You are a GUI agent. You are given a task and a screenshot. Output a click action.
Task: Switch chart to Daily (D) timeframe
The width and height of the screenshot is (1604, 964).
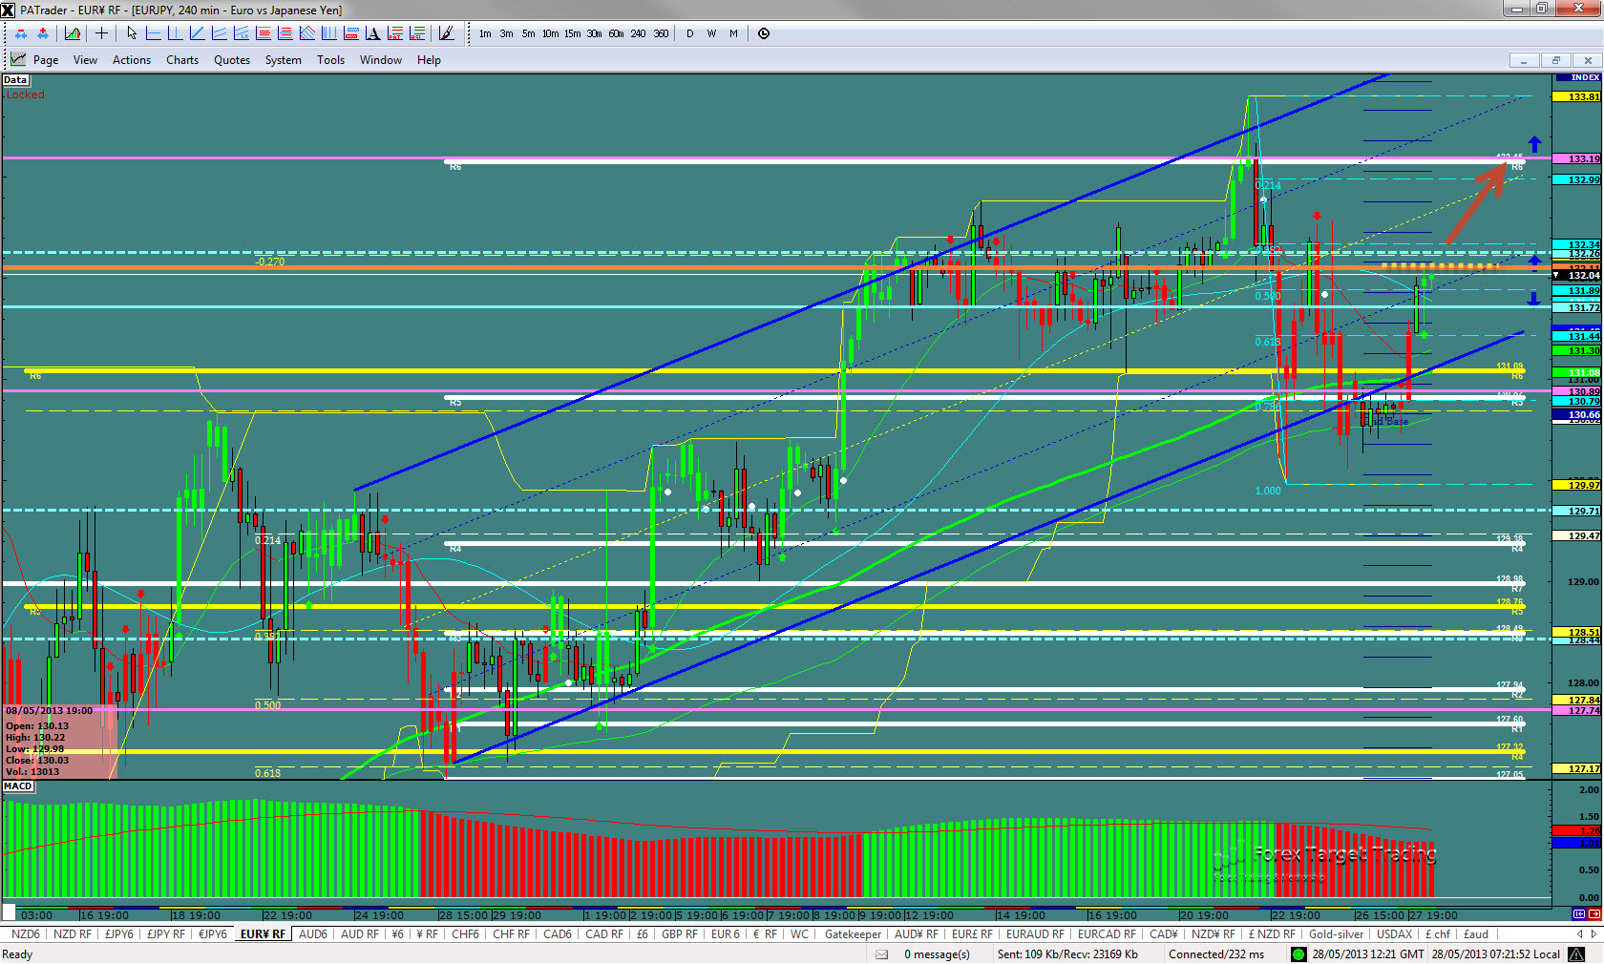pos(689,33)
